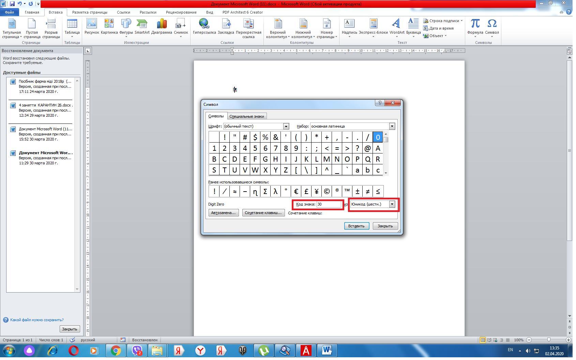Open Экспресс-блоки quick parts
The height and width of the screenshot is (360, 576).
373,29
